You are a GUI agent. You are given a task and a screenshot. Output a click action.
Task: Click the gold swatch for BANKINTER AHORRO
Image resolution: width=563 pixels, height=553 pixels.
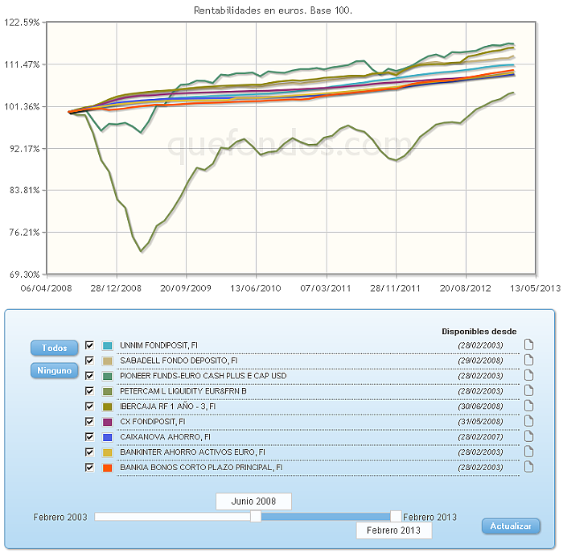click(107, 452)
